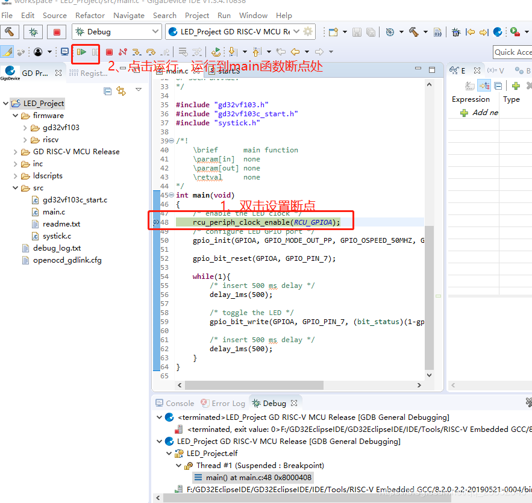This screenshot has width=532, height=503.
Task: Click the binary 010 file icon
Action: 437,32
